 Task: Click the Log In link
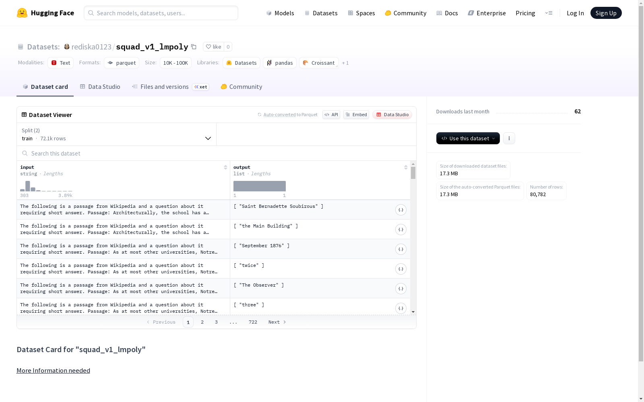[575, 13]
